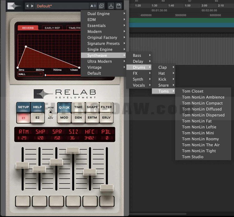
Task: Choose the Tom Closet preset
Action: (203, 91)
